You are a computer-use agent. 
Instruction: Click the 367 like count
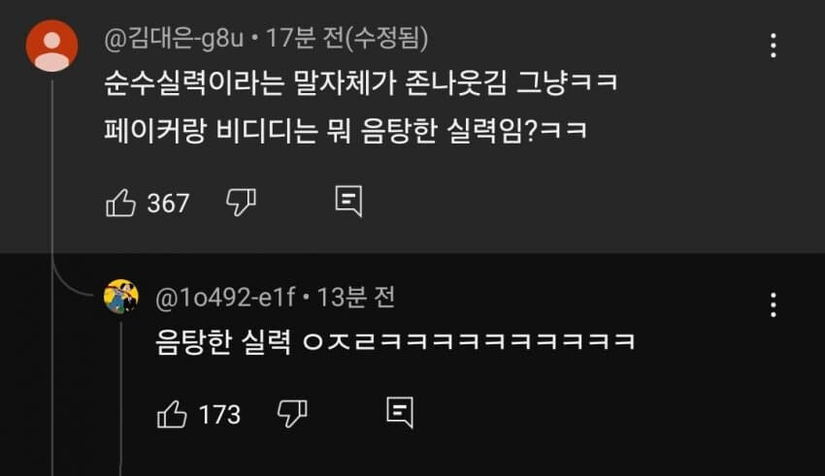click(x=168, y=204)
